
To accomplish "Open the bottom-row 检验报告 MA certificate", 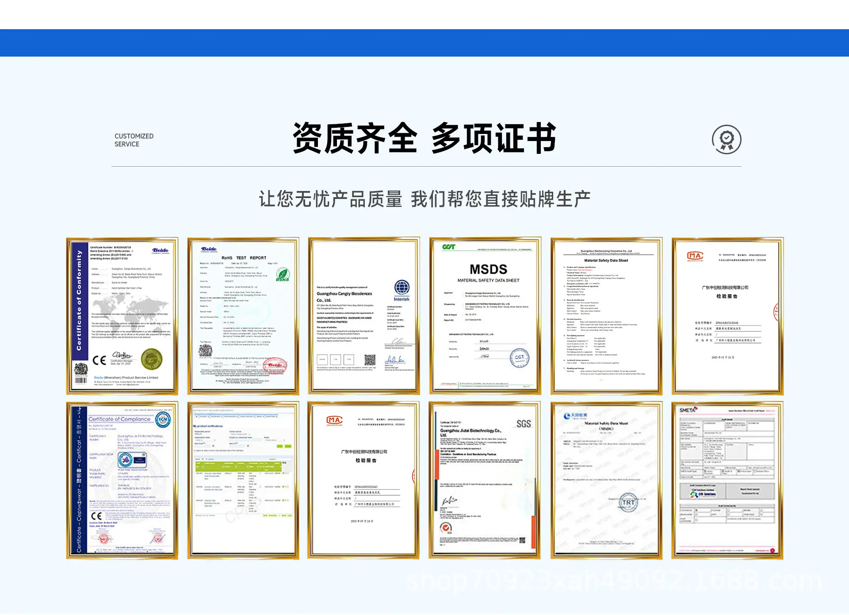I will [x=364, y=481].
